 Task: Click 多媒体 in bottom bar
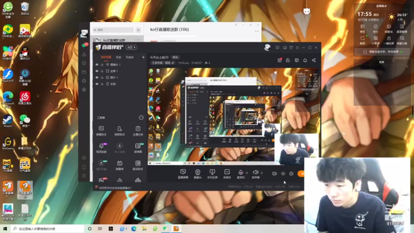click(227, 174)
